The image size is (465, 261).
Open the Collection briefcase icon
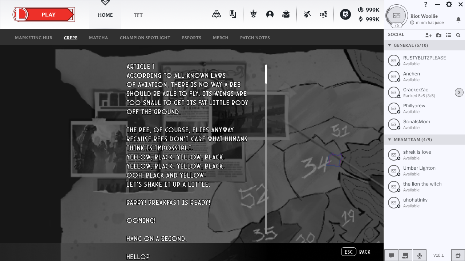click(286, 14)
